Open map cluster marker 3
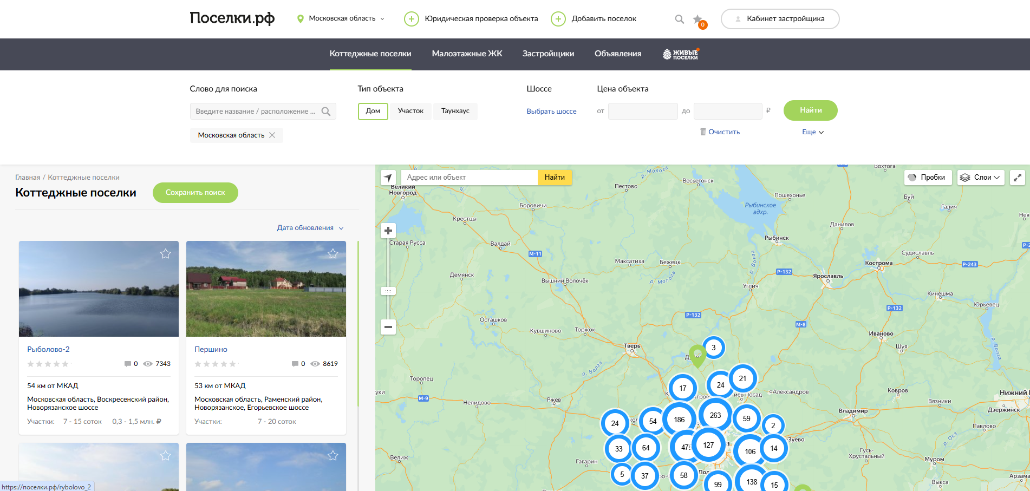1030x491 pixels. point(714,348)
